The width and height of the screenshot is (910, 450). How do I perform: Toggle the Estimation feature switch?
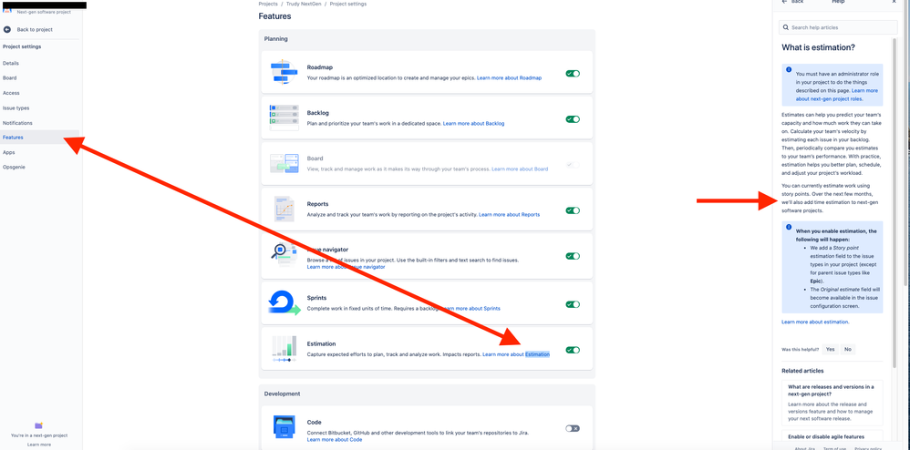point(573,350)
